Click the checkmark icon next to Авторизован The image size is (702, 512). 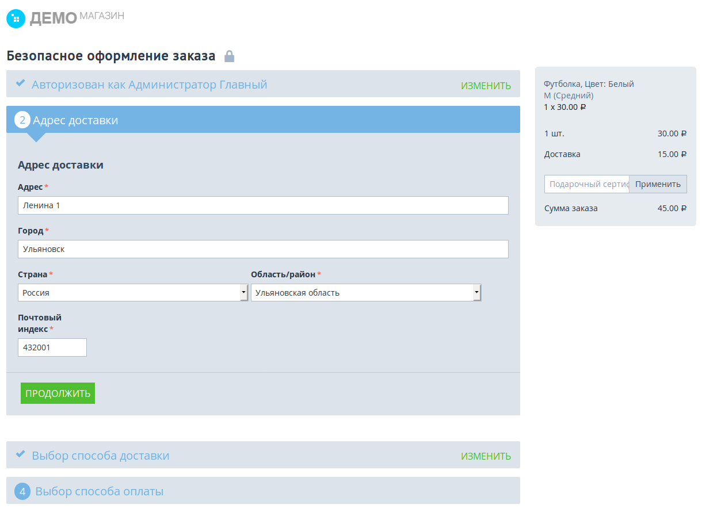[21, 83]
